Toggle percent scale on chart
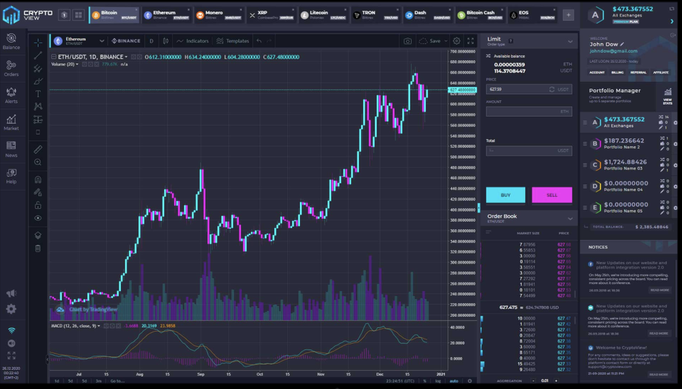Viewport: 682px width, 389px height. pyautogui.click(x=425, y=381)
